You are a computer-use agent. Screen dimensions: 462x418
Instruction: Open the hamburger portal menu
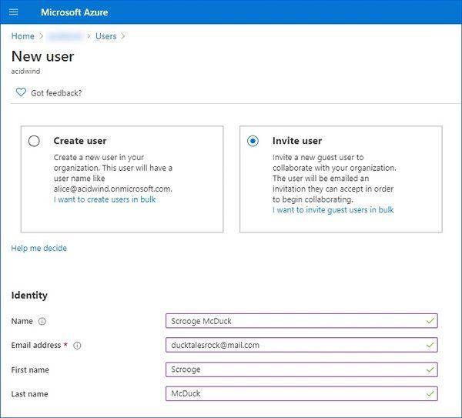coord(14,12)
